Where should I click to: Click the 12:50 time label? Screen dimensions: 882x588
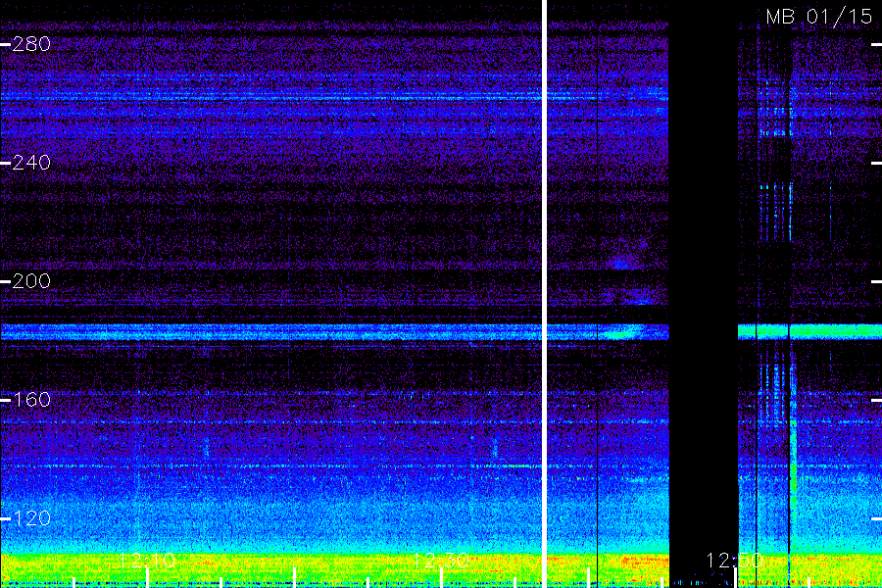click(x=735, y=560)
